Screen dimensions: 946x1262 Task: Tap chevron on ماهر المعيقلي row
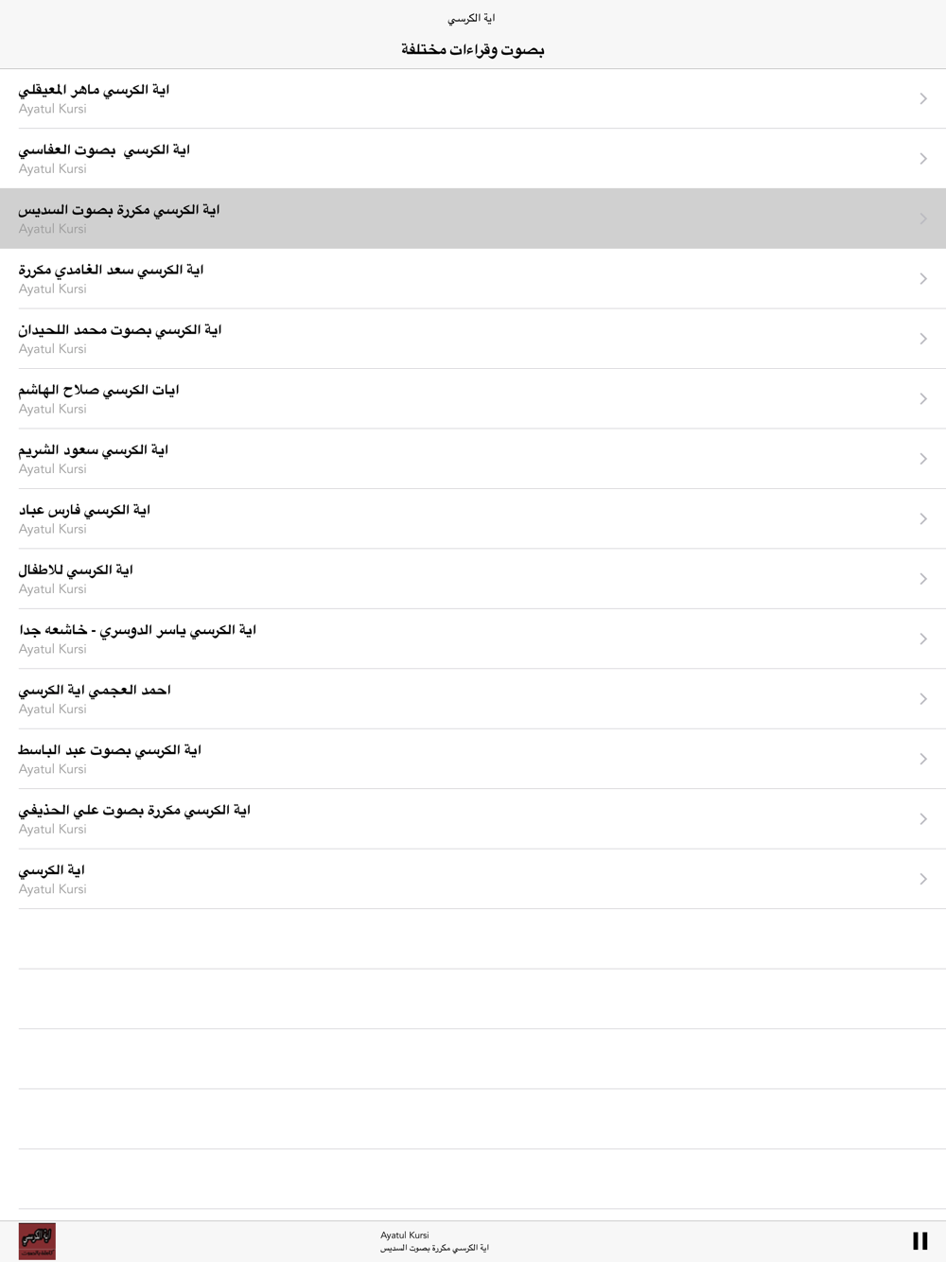click(923, 98)
